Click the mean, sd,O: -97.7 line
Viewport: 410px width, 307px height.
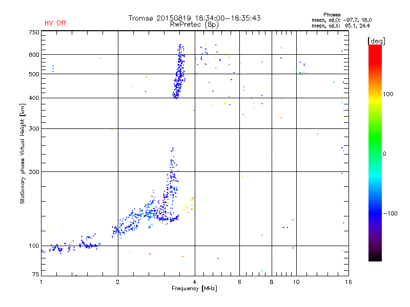341,20
